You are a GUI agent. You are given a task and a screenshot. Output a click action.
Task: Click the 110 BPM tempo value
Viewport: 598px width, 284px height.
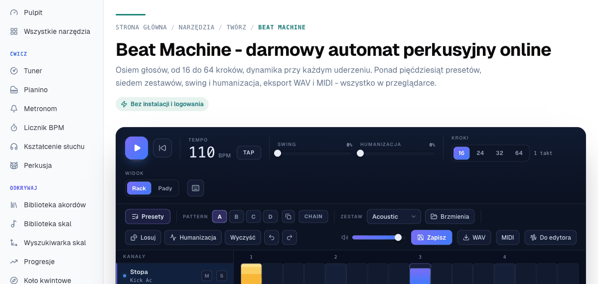pyautogui.click(x=202, y=152)
